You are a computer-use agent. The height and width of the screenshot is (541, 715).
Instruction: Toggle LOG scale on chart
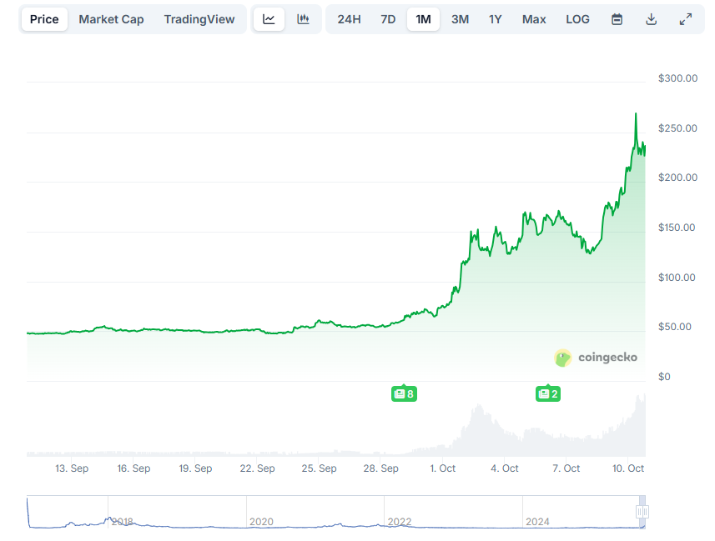[x=577, y=19]
